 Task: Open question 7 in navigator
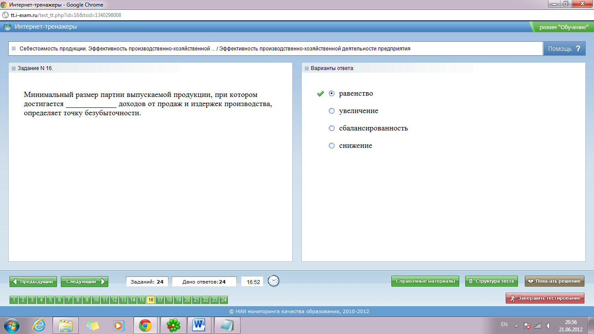click(68, 300)
